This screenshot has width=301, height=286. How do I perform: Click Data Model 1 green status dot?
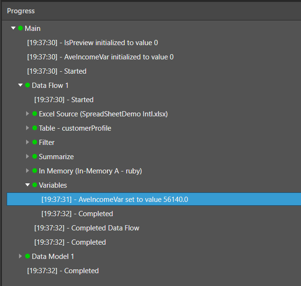[28, 257]
